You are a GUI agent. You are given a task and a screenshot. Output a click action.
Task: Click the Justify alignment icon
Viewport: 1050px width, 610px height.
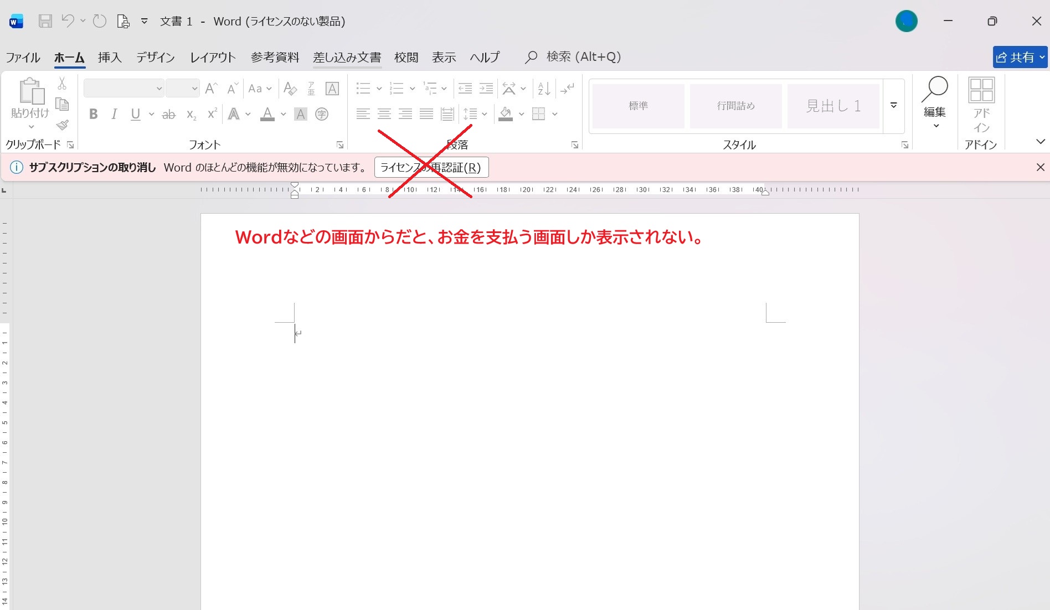pos(426,114)
